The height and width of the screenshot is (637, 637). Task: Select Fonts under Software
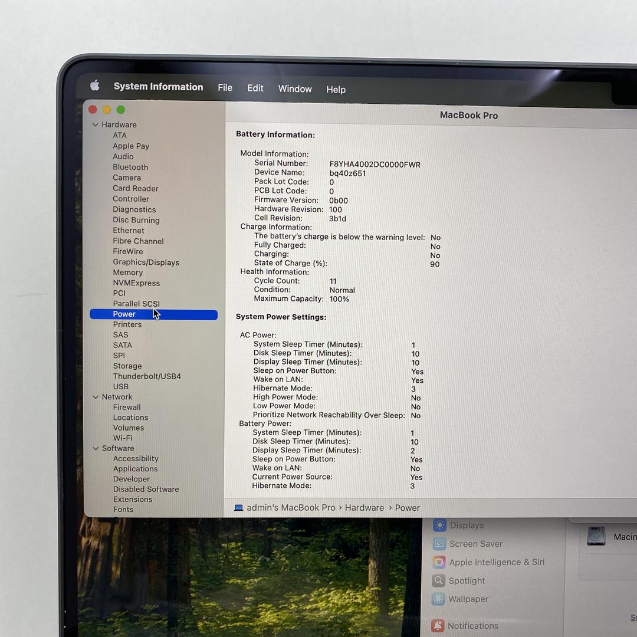123,509
